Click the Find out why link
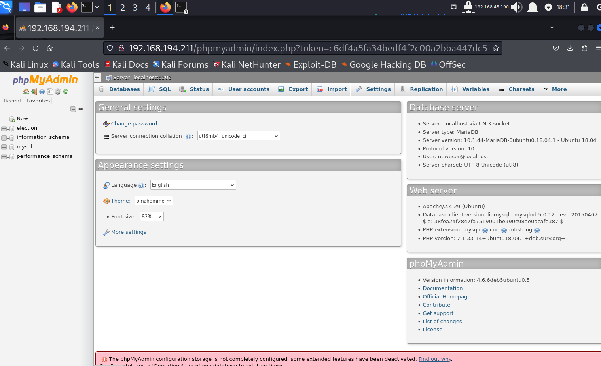 click(435, 359)
